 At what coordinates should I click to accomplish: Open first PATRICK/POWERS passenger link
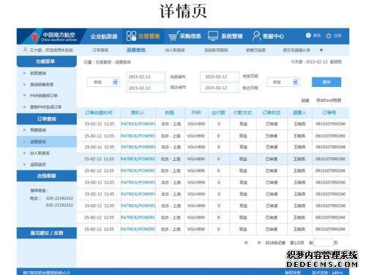click(138, 124)
